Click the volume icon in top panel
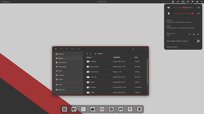 click(183, 2)
